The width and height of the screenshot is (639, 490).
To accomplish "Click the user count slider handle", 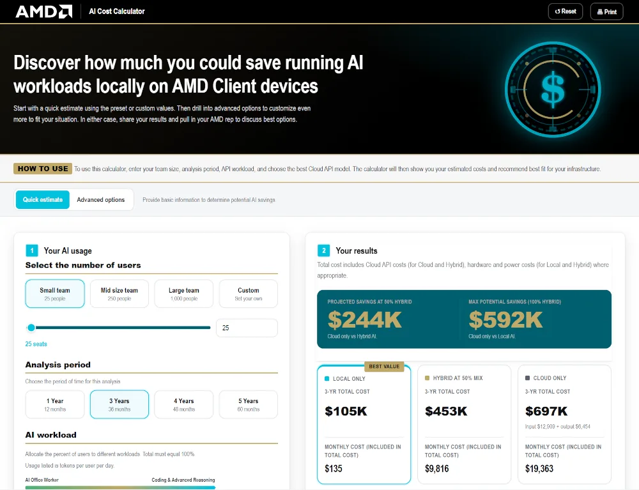I will point(31,328).
